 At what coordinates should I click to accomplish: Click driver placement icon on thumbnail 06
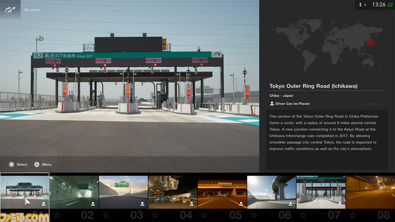click(291, 203)
